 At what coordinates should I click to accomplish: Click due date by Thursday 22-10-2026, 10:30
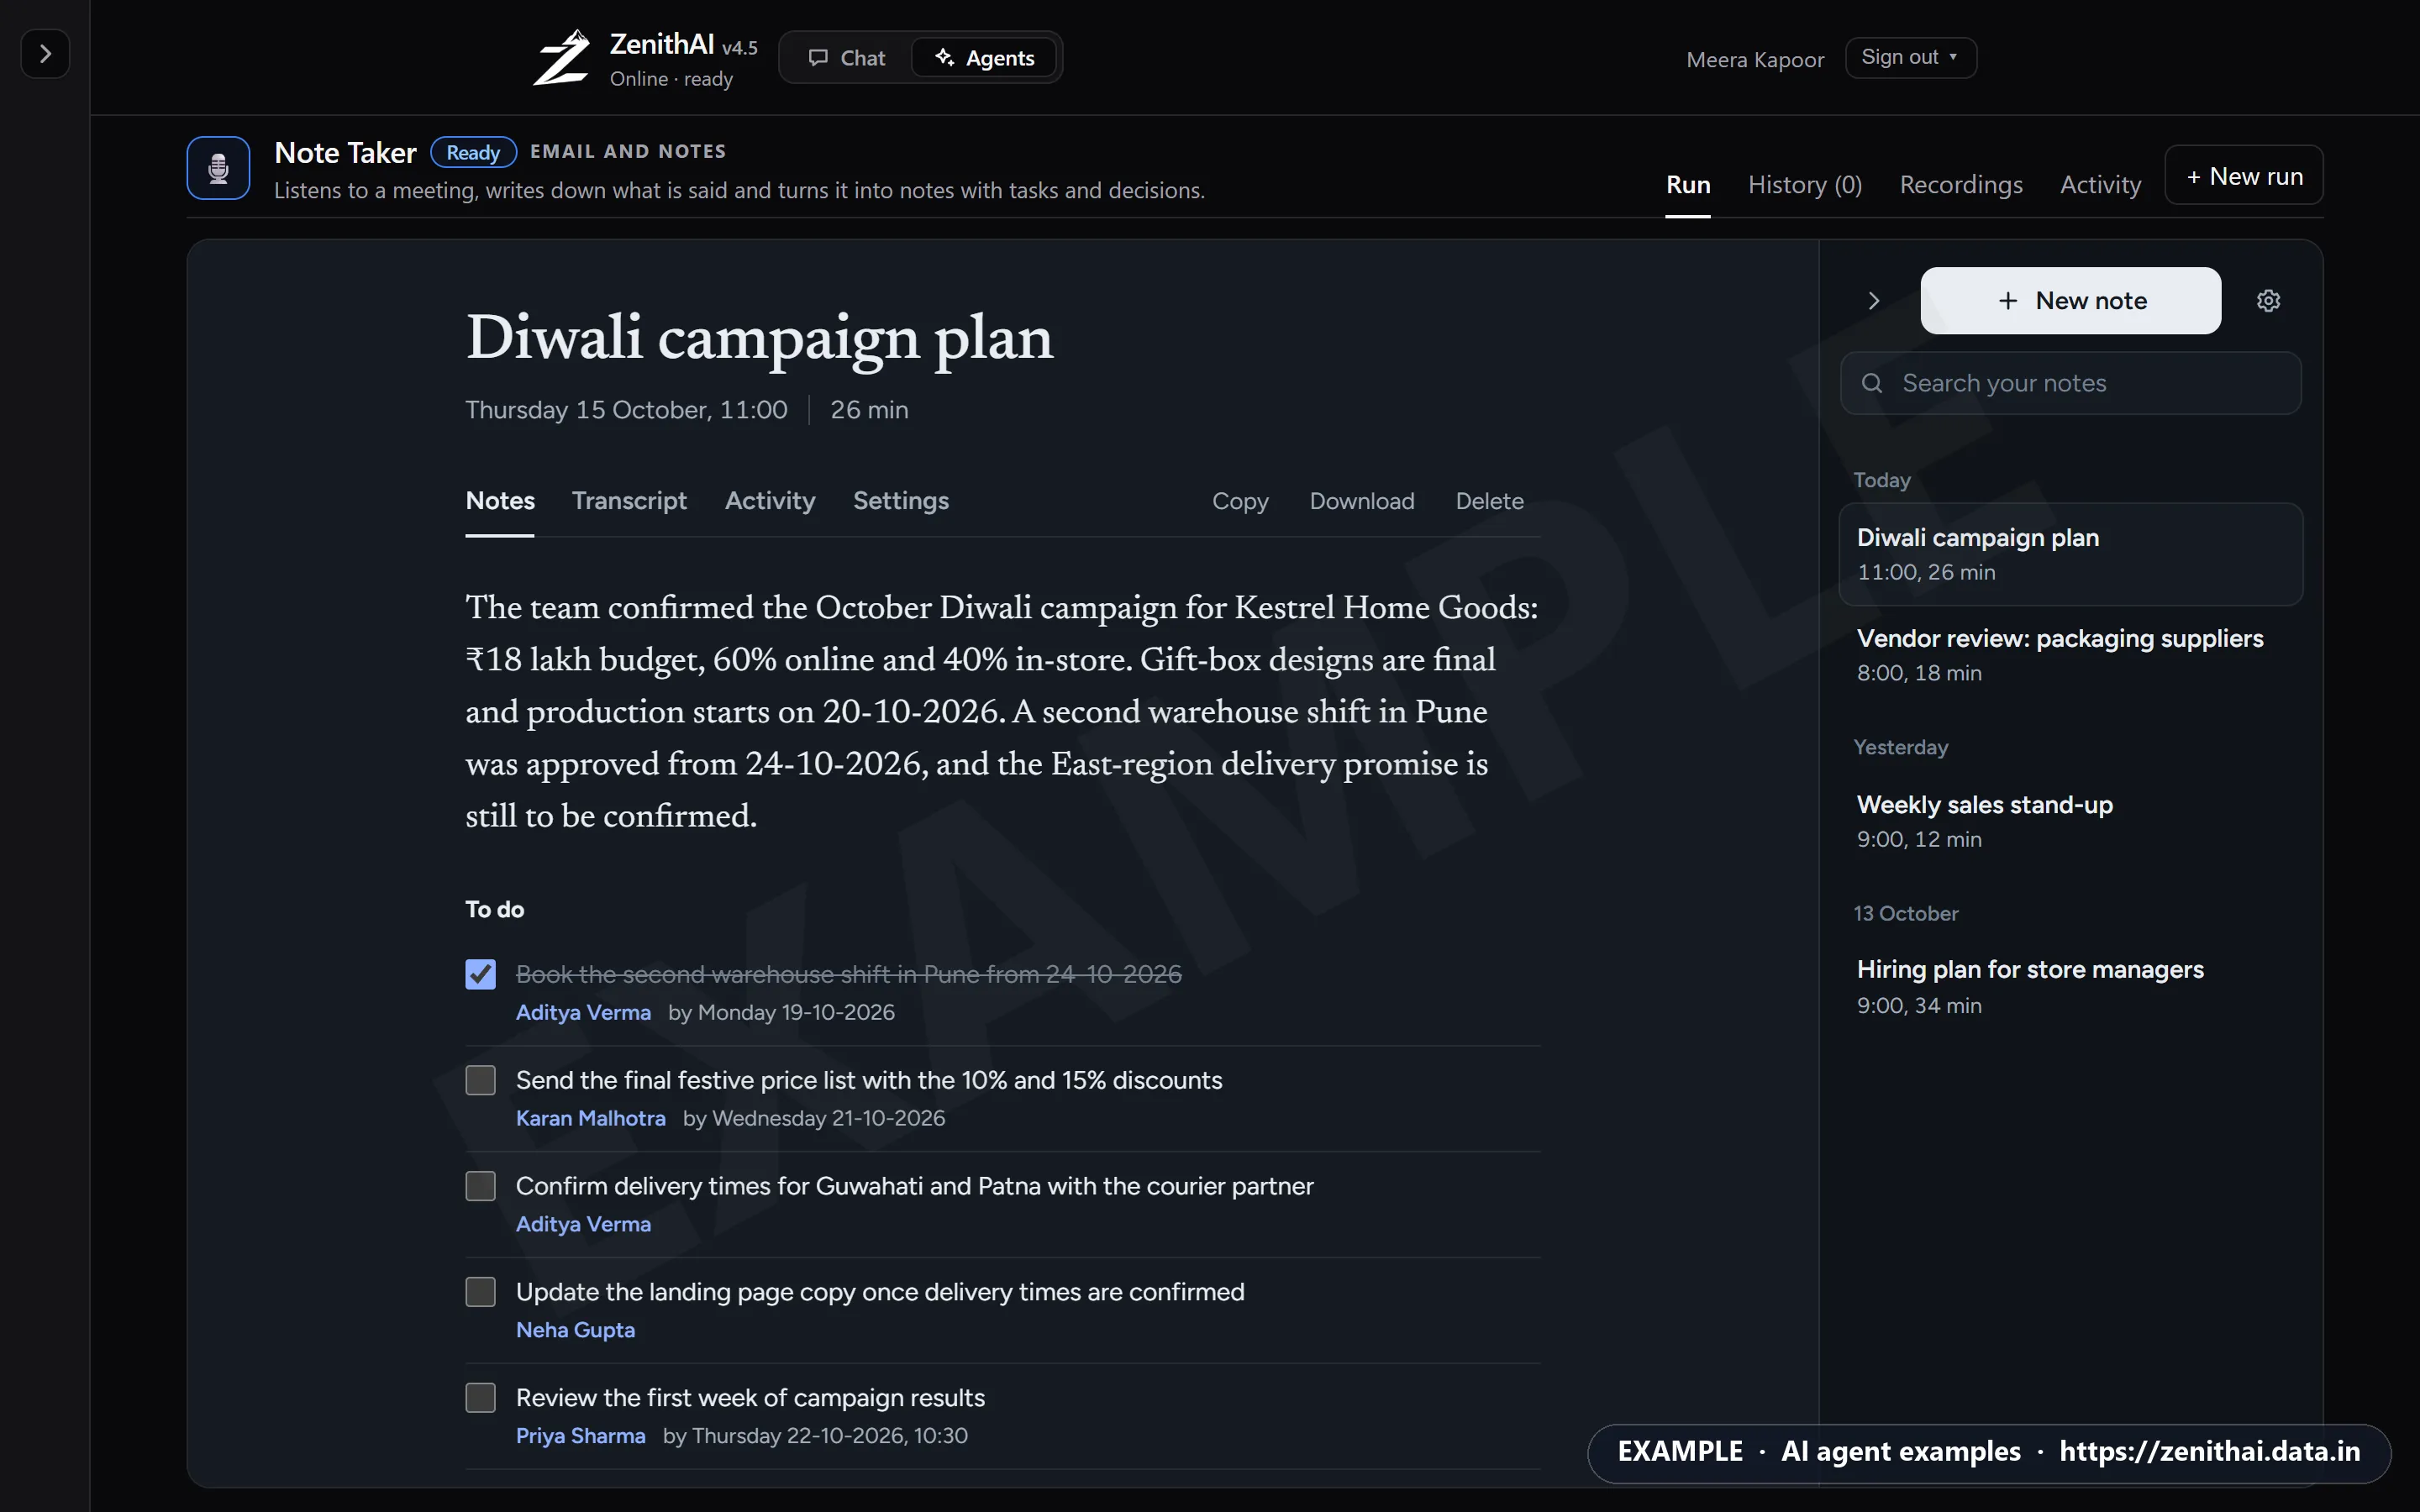(x=815, y=1436)
